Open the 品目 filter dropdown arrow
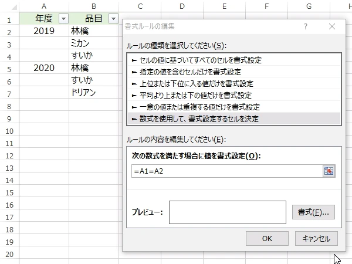 click(x=113, y=19)
